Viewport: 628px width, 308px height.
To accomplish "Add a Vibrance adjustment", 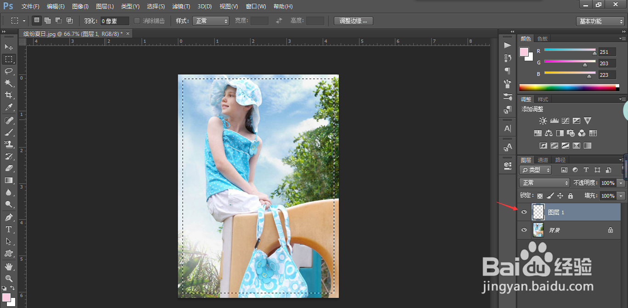I will point(587,121).
